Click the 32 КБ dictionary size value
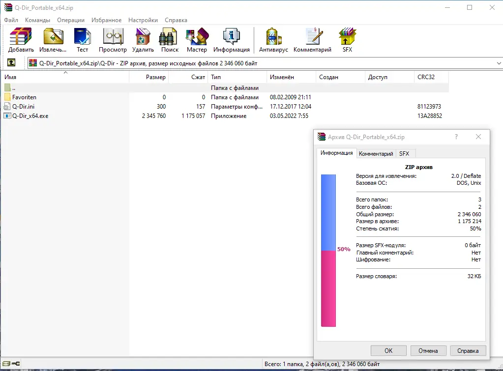503x371 pixels. (x=474, y=276)
